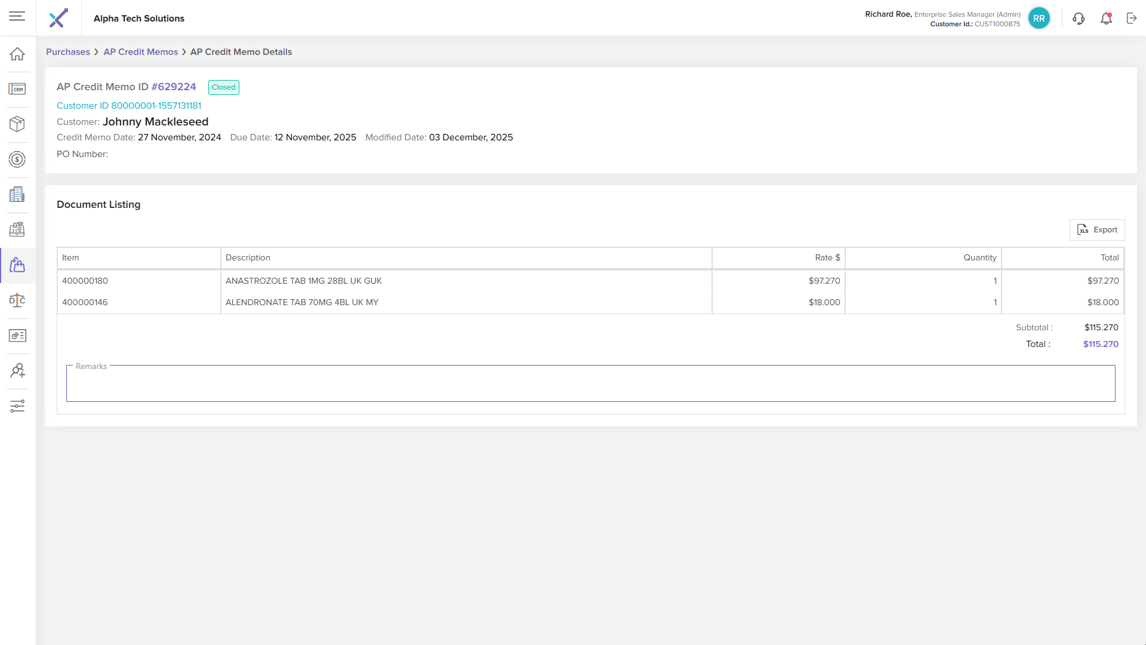Select the shopping bags Purchases icon
1146x645 pixels.
17,265
